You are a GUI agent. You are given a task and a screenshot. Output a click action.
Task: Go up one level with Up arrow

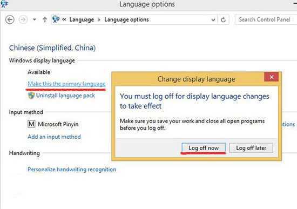click(x=45, y=19)
